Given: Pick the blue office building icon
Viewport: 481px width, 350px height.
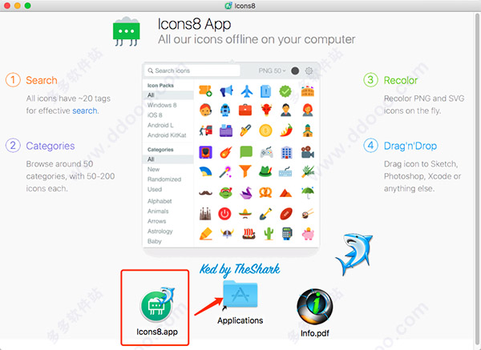Looking at the screenshot, I should click(x=287, y=152).
